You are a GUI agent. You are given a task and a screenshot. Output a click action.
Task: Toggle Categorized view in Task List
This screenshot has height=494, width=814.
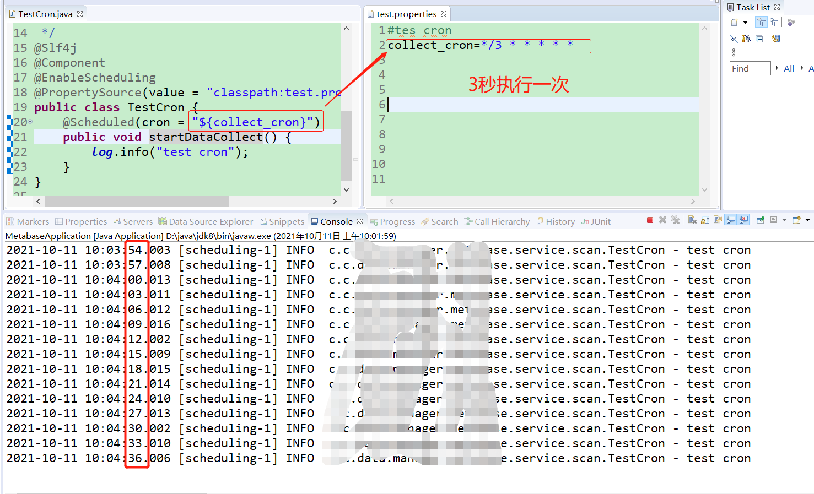(x=761, y=22)
